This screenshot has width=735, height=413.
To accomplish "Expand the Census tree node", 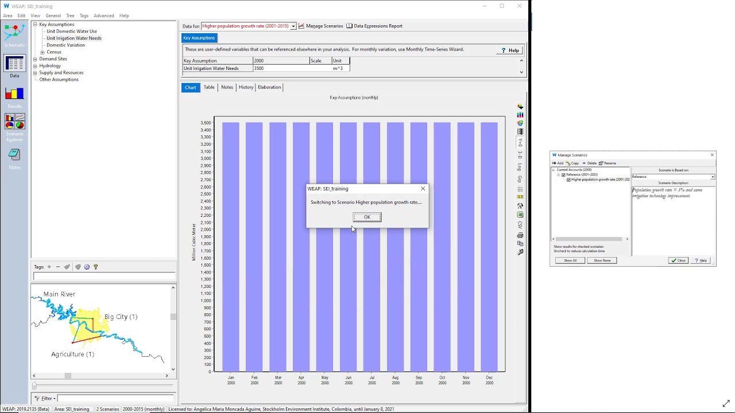I will [42, 52].
